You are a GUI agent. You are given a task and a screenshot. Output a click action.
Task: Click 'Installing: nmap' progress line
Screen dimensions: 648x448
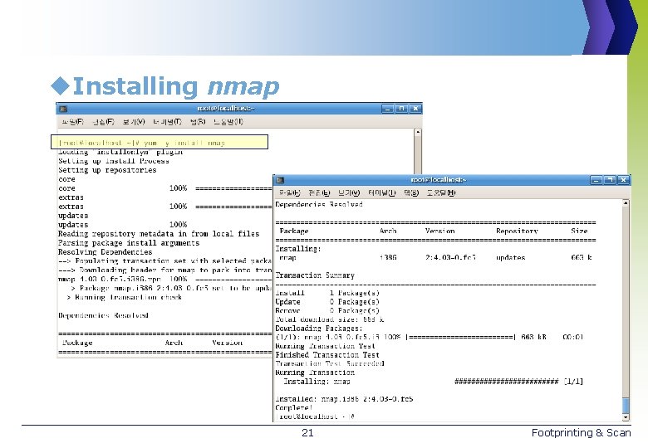[x=433, y=382]
